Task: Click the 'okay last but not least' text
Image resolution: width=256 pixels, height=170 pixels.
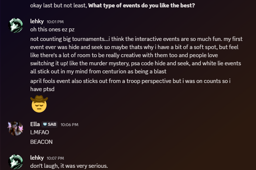Action: 58,6
